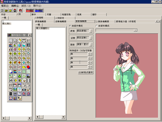Screen dimensions: 162x122
Task: Switch to the 道具 tab
Action: coord(84,15)
